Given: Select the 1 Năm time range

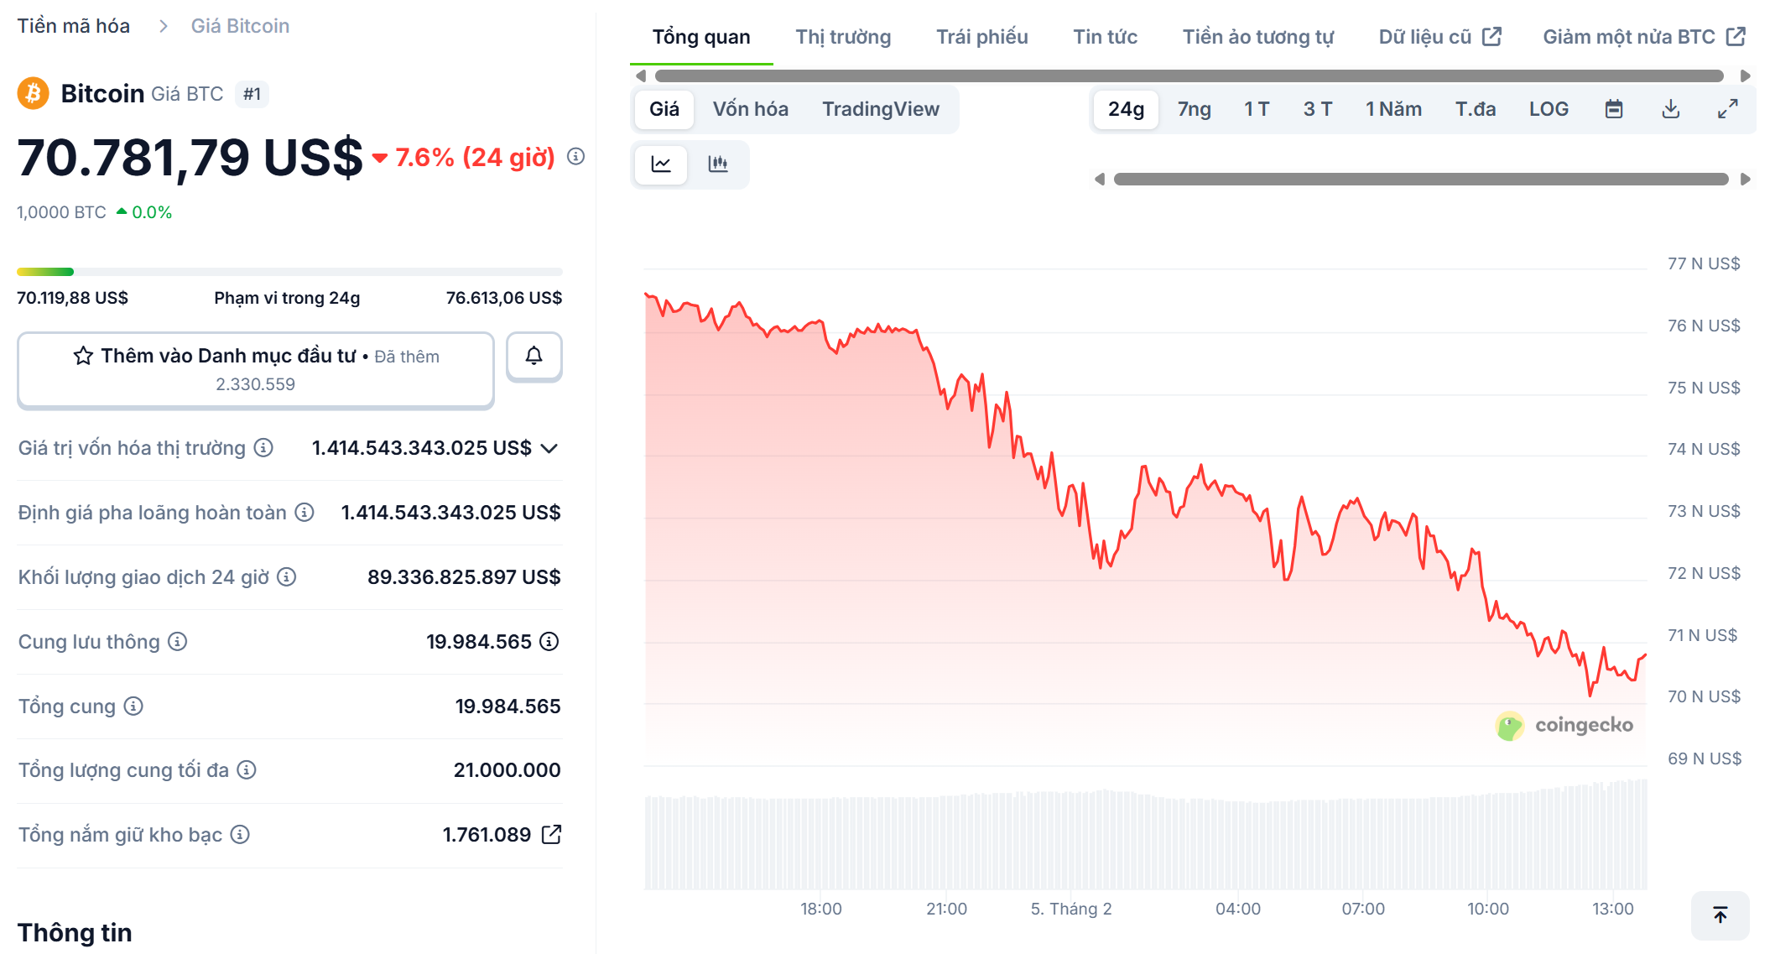Looking at the screenshot, I should coord(1392,108).
